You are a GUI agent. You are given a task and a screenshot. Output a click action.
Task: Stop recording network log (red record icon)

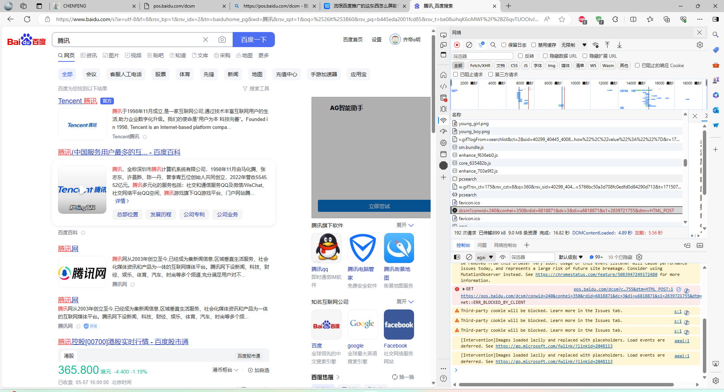(457, 45)
